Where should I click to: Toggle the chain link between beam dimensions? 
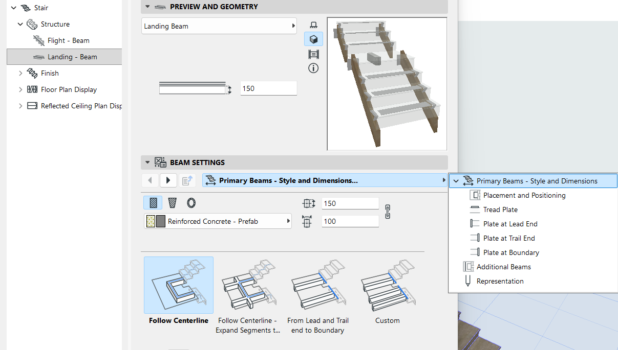388,212
